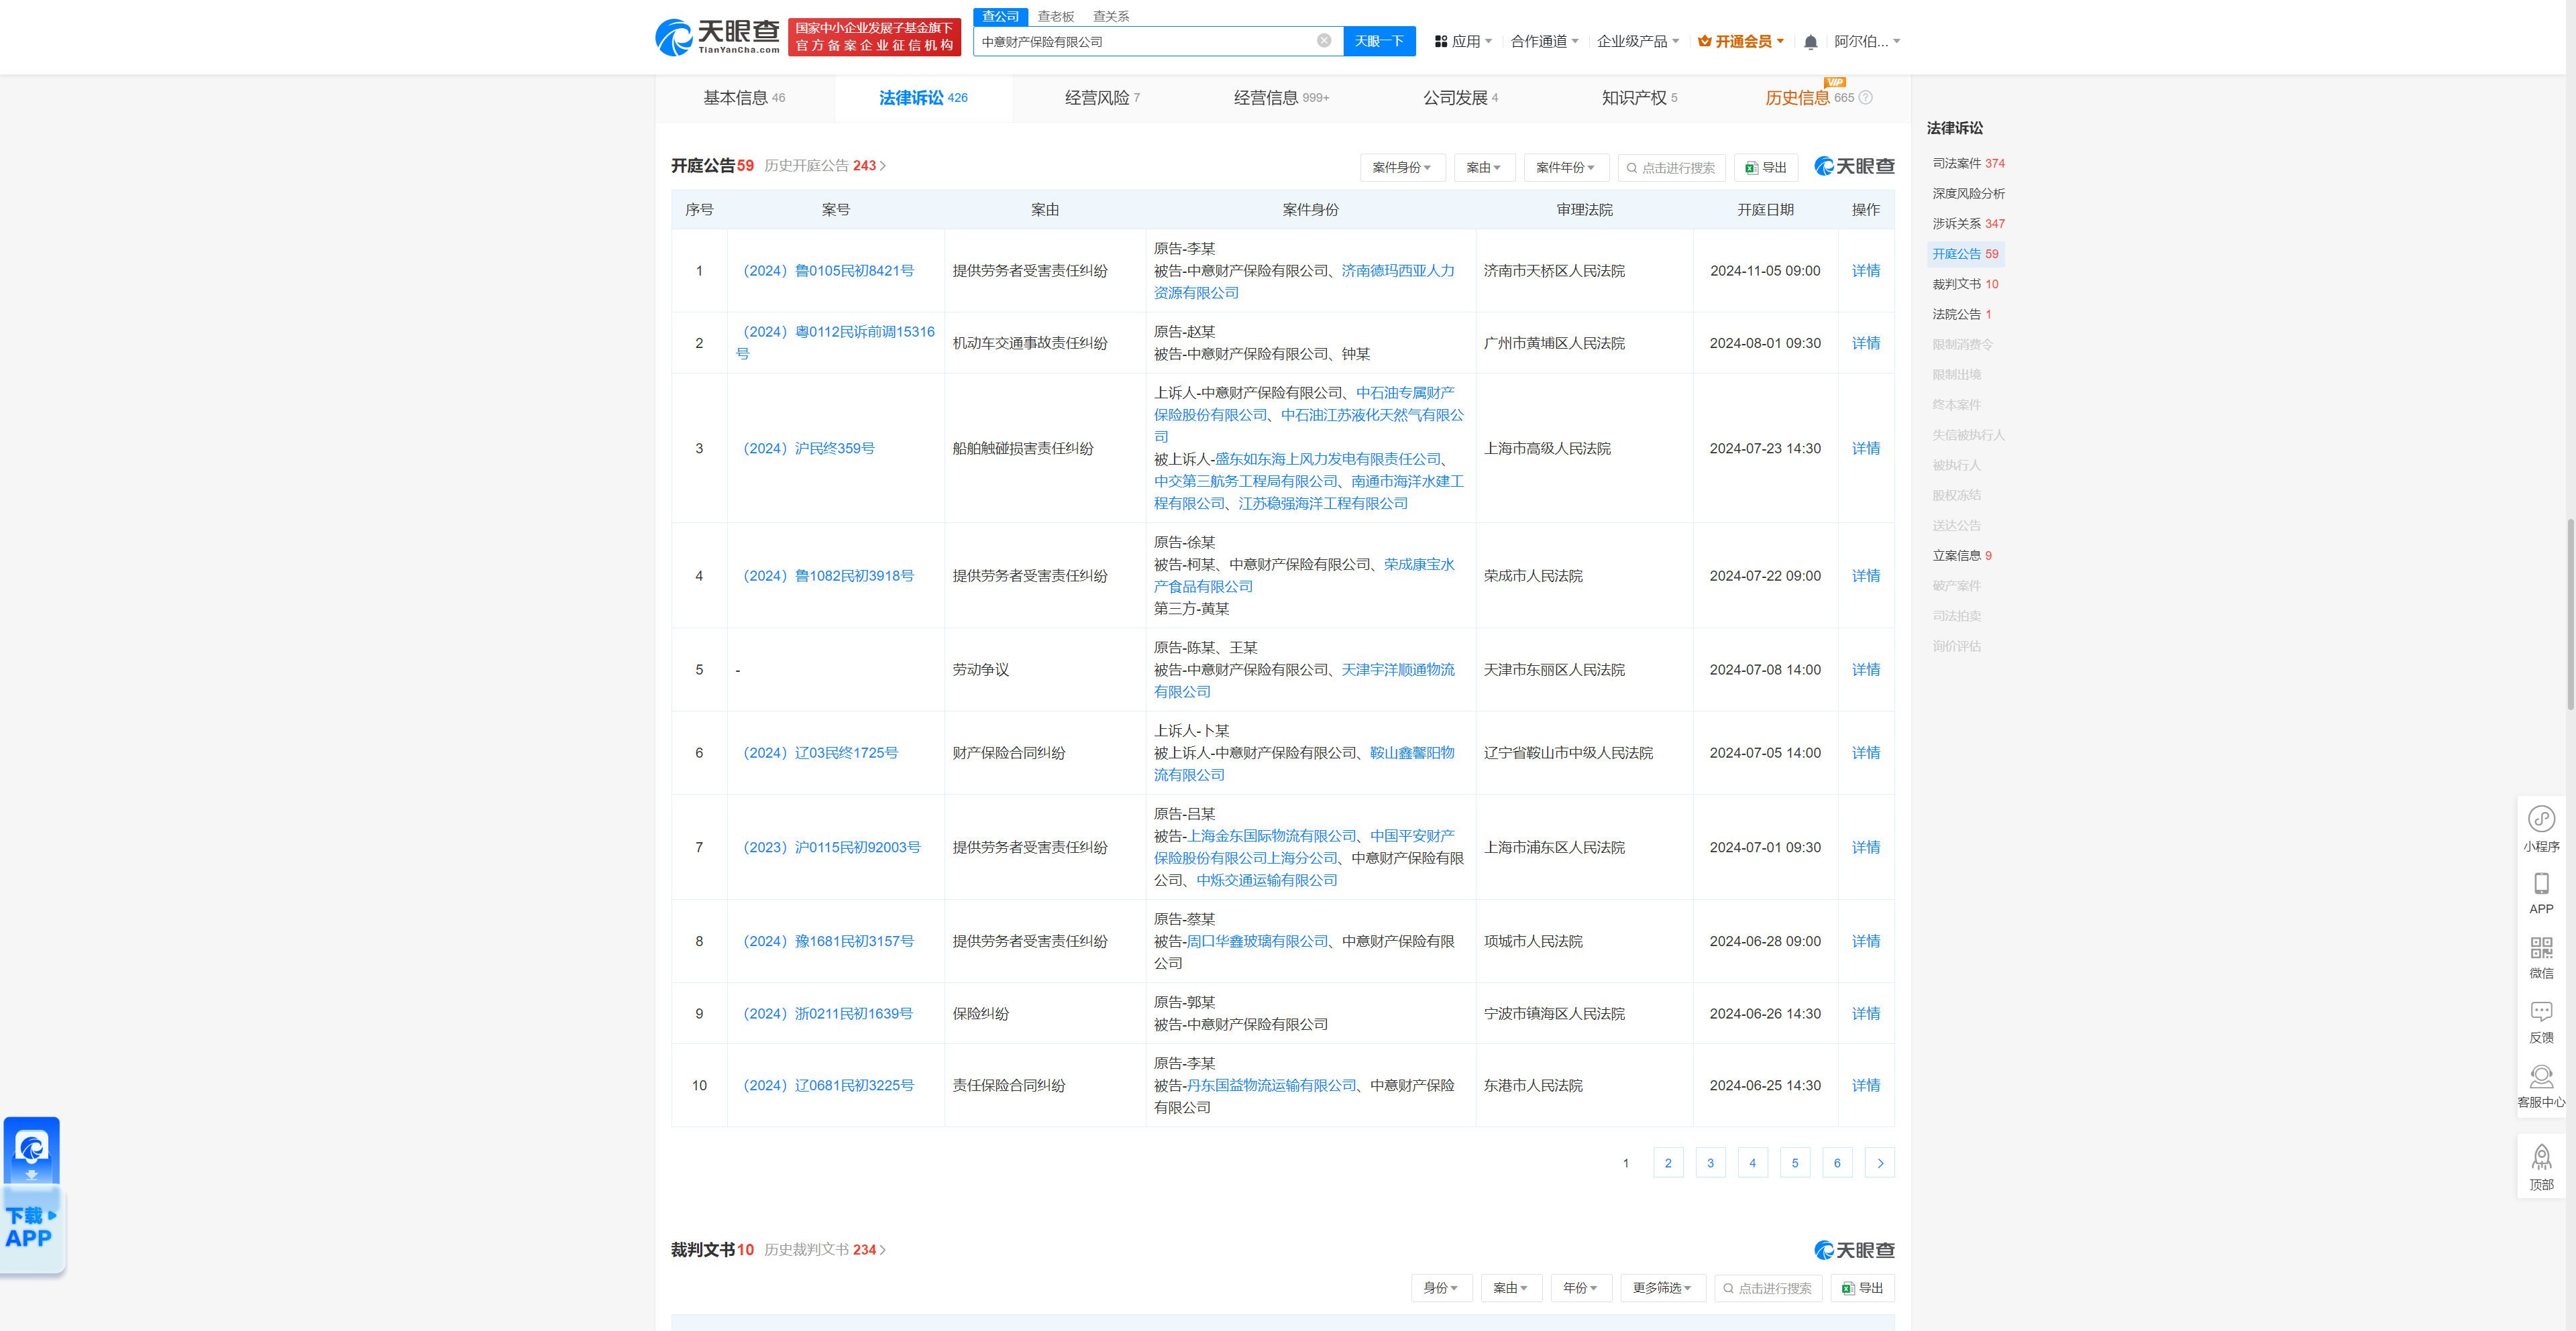
Task: Open the APP phone icon in side toolbar
Action: [2541, 893]
